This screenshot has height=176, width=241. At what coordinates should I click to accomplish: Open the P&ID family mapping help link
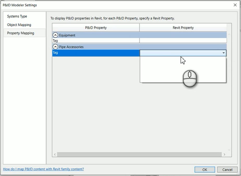pyautogui.click(x=44, y=169)
